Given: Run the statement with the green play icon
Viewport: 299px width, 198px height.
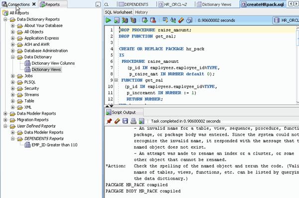Looking at the screenshot, I should [108, 20].
